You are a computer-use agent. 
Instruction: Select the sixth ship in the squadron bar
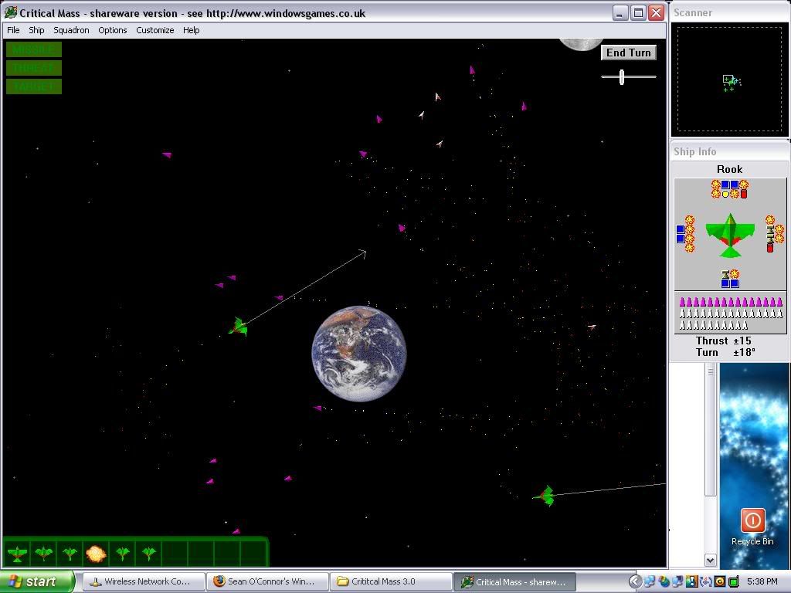[x=148, y=554]
